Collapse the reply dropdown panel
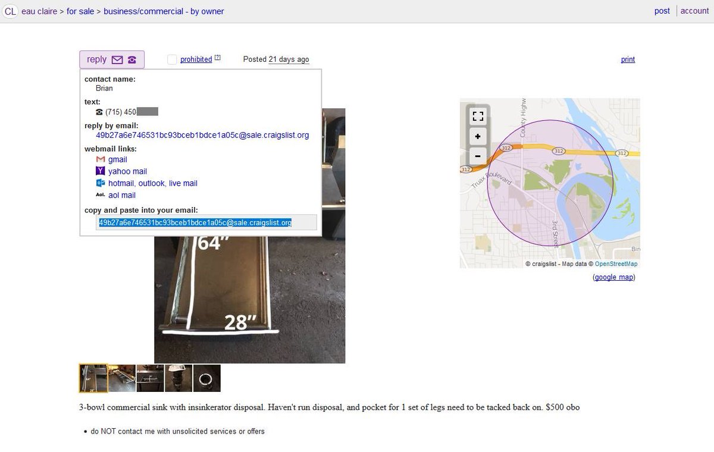This screenshot has height=452, width=714. pyautogui.click(x=112, y=59)
